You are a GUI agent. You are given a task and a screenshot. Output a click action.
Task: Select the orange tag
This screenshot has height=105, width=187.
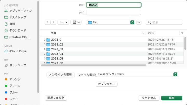(15, 79)
